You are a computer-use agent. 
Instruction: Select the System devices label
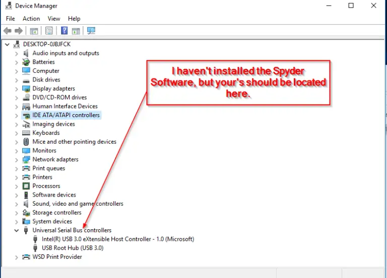point(52,221)
